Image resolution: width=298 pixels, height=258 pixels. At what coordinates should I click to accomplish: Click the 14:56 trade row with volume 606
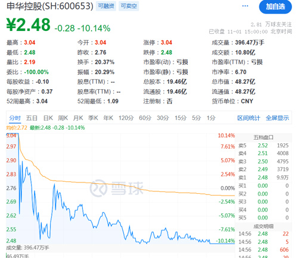(263, 250)
